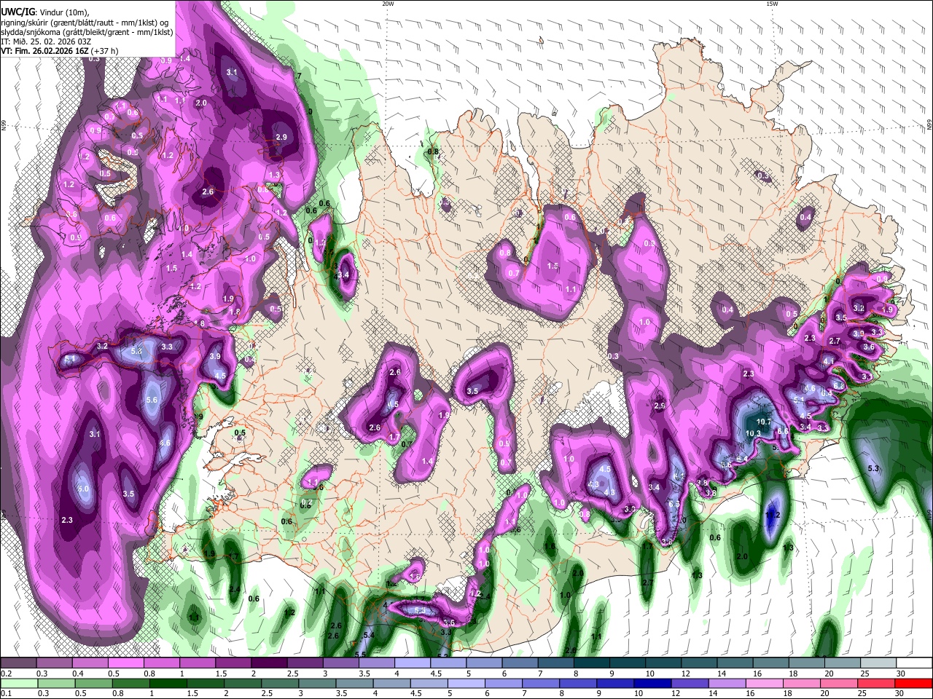Select the '10.7' snowfall maximum value

(764, 422)
